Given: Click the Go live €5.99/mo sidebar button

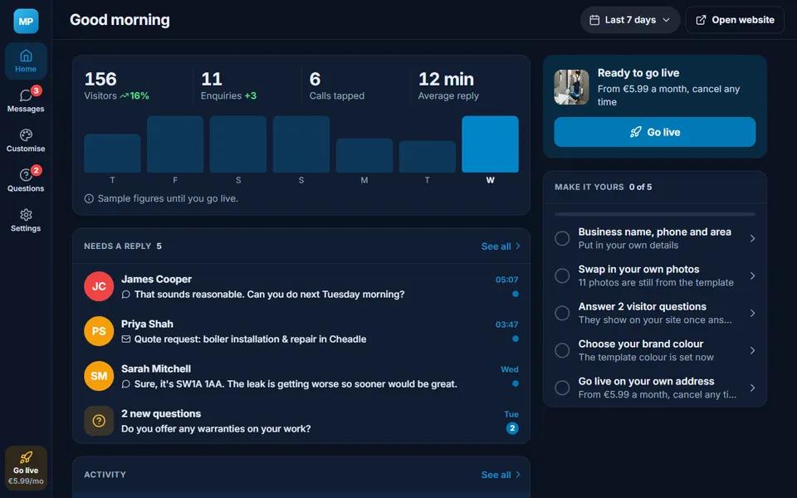Looking at the screenshot, I should click(x=26, y=468).
